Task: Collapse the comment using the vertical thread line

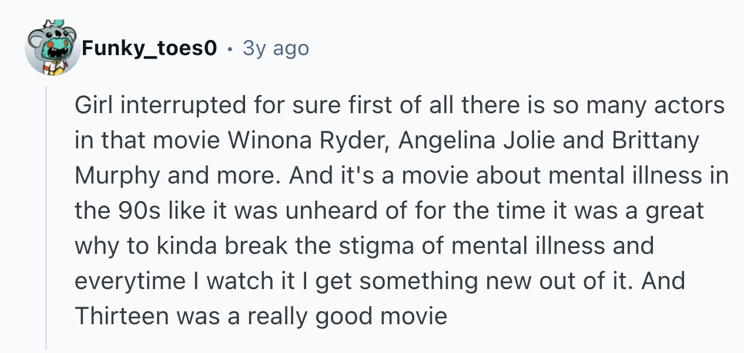Action: coord(46,217)
